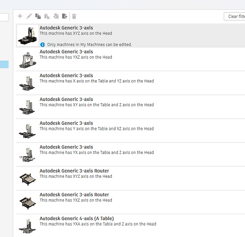Viewport: 245px width, 237px height.
Task: Select 3-axis machine with YXZ axis on Head
Action: pyautogui.click(x=130, y=59)
